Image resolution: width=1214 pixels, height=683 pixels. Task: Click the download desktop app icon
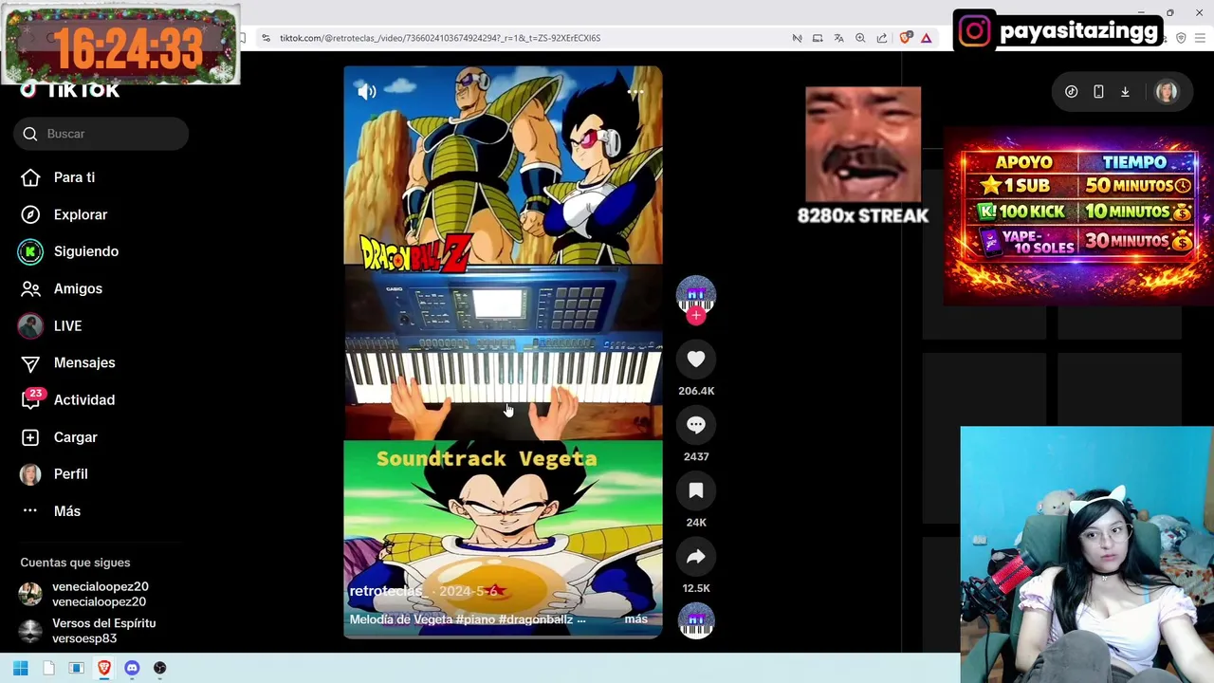1125,92
